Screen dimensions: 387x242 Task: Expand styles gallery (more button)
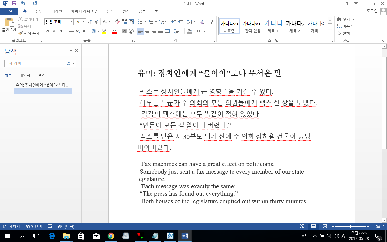(330, 32)
